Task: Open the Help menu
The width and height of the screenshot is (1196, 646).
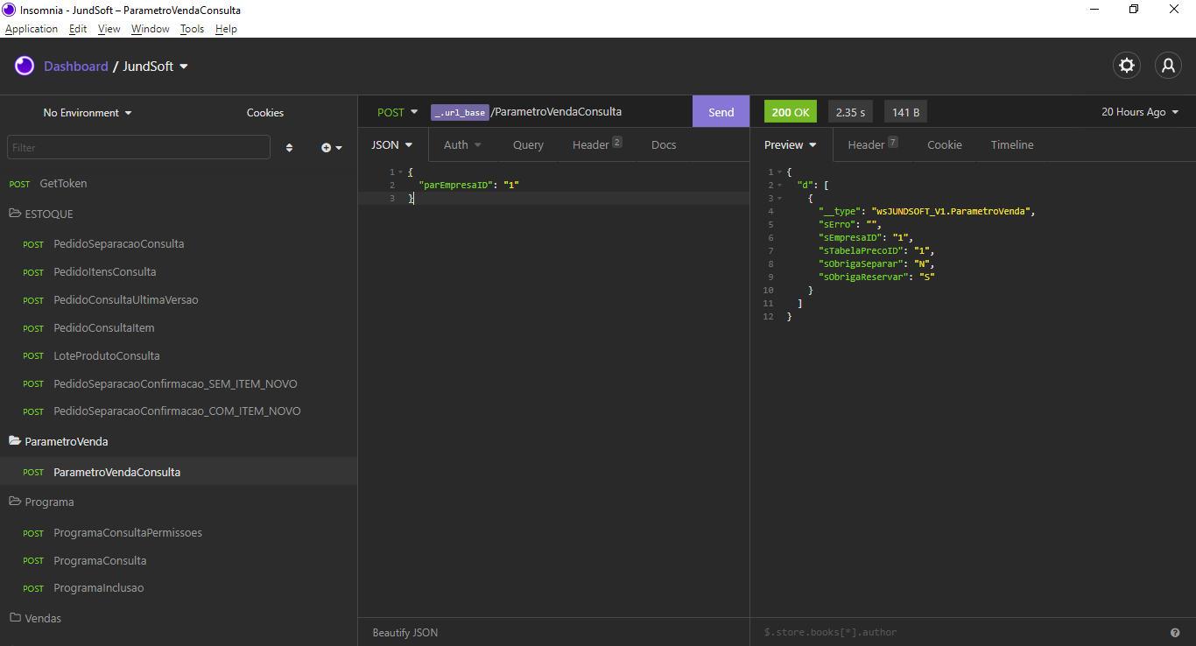Action: coord(226,29)
